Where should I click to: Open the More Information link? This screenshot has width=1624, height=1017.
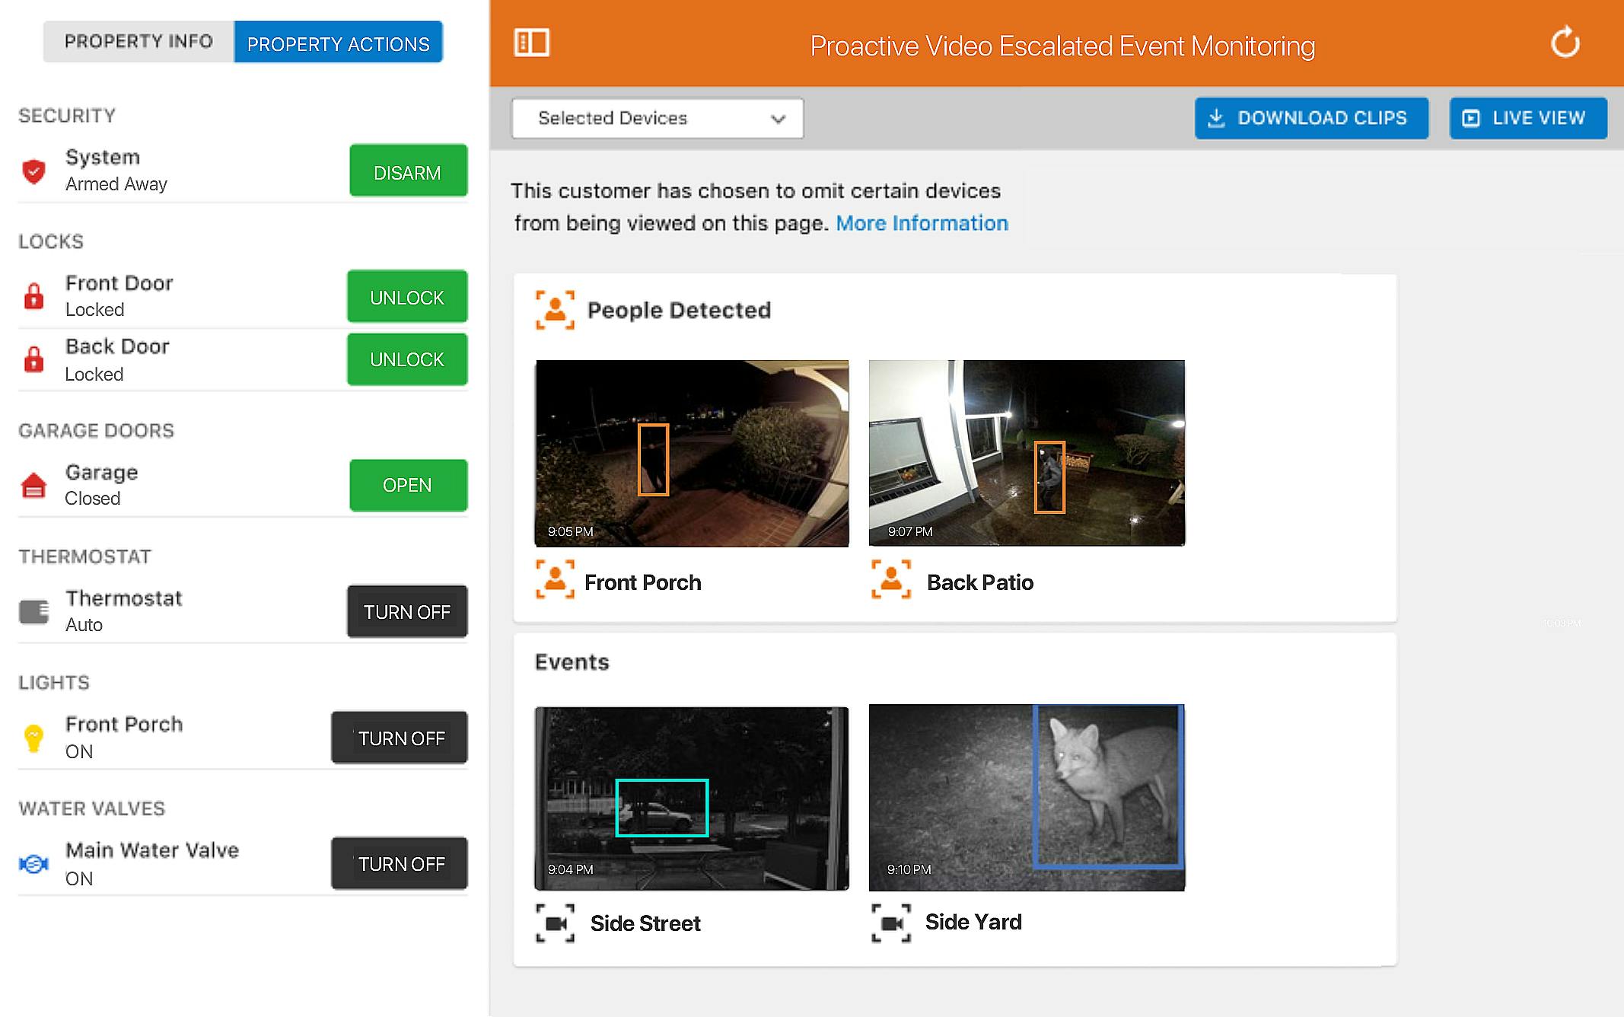(922, 223)
